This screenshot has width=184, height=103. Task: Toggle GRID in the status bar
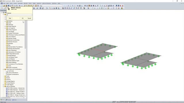click(118, 102)
